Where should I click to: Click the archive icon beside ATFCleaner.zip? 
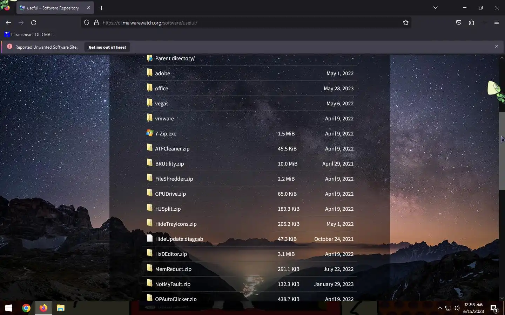point(149,148)
